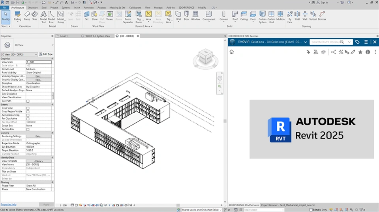The width and height of the screenshot is (379, 212).
Task: Click the Room Separator tool
Action: [128, 17]
